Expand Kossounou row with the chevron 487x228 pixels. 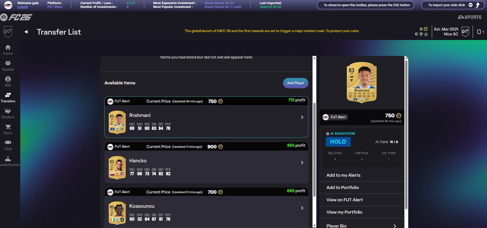[x=302, y=208]
